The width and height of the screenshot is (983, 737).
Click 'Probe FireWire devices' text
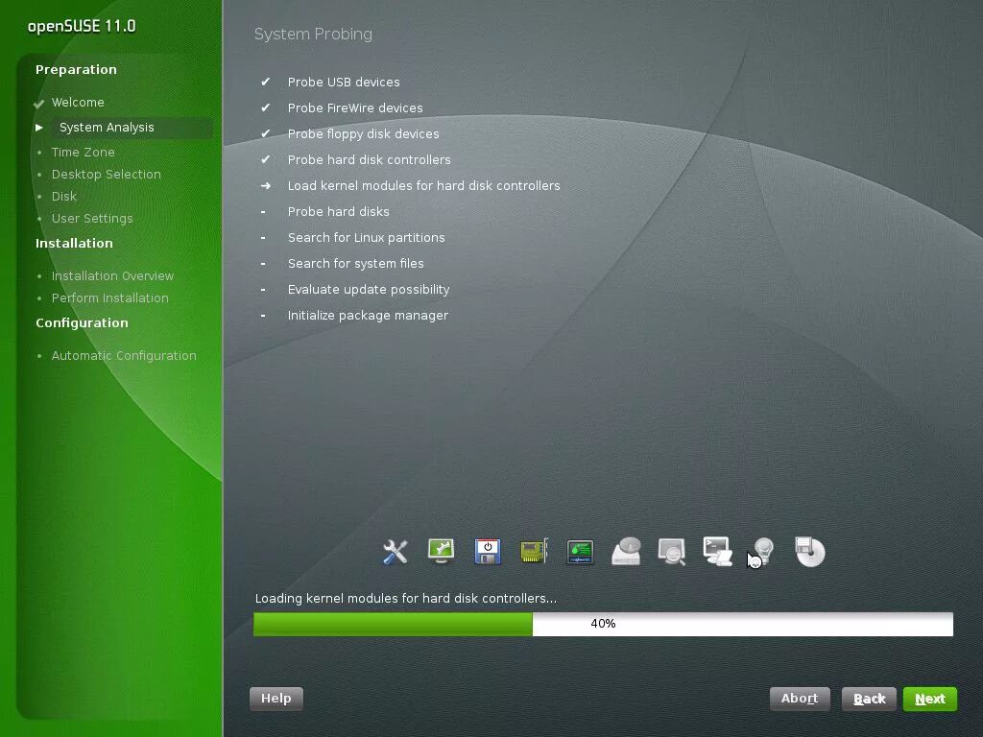coord(355,107)
